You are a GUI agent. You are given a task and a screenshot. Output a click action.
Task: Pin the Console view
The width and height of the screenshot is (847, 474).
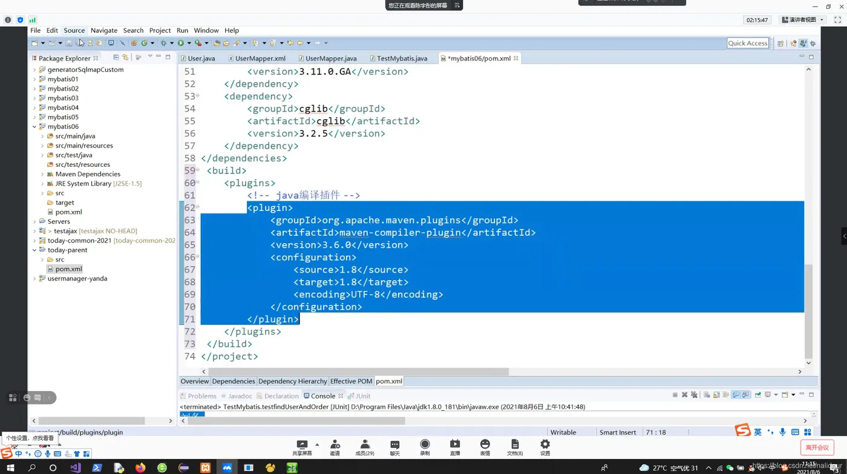click(x=757, y=395)
